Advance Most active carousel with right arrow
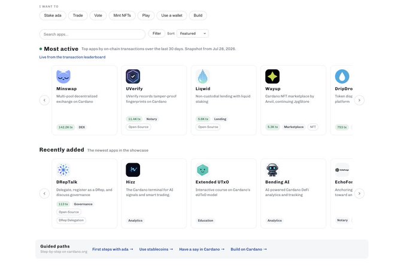This screenshot has height=266, width=407. point(359,100)
